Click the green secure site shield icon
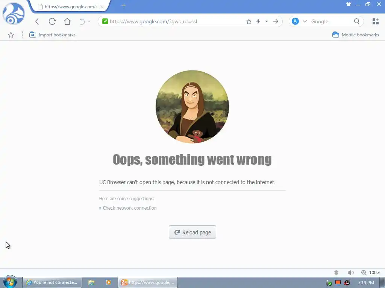Viewport: 385px width, 288px height. [105, 21]
